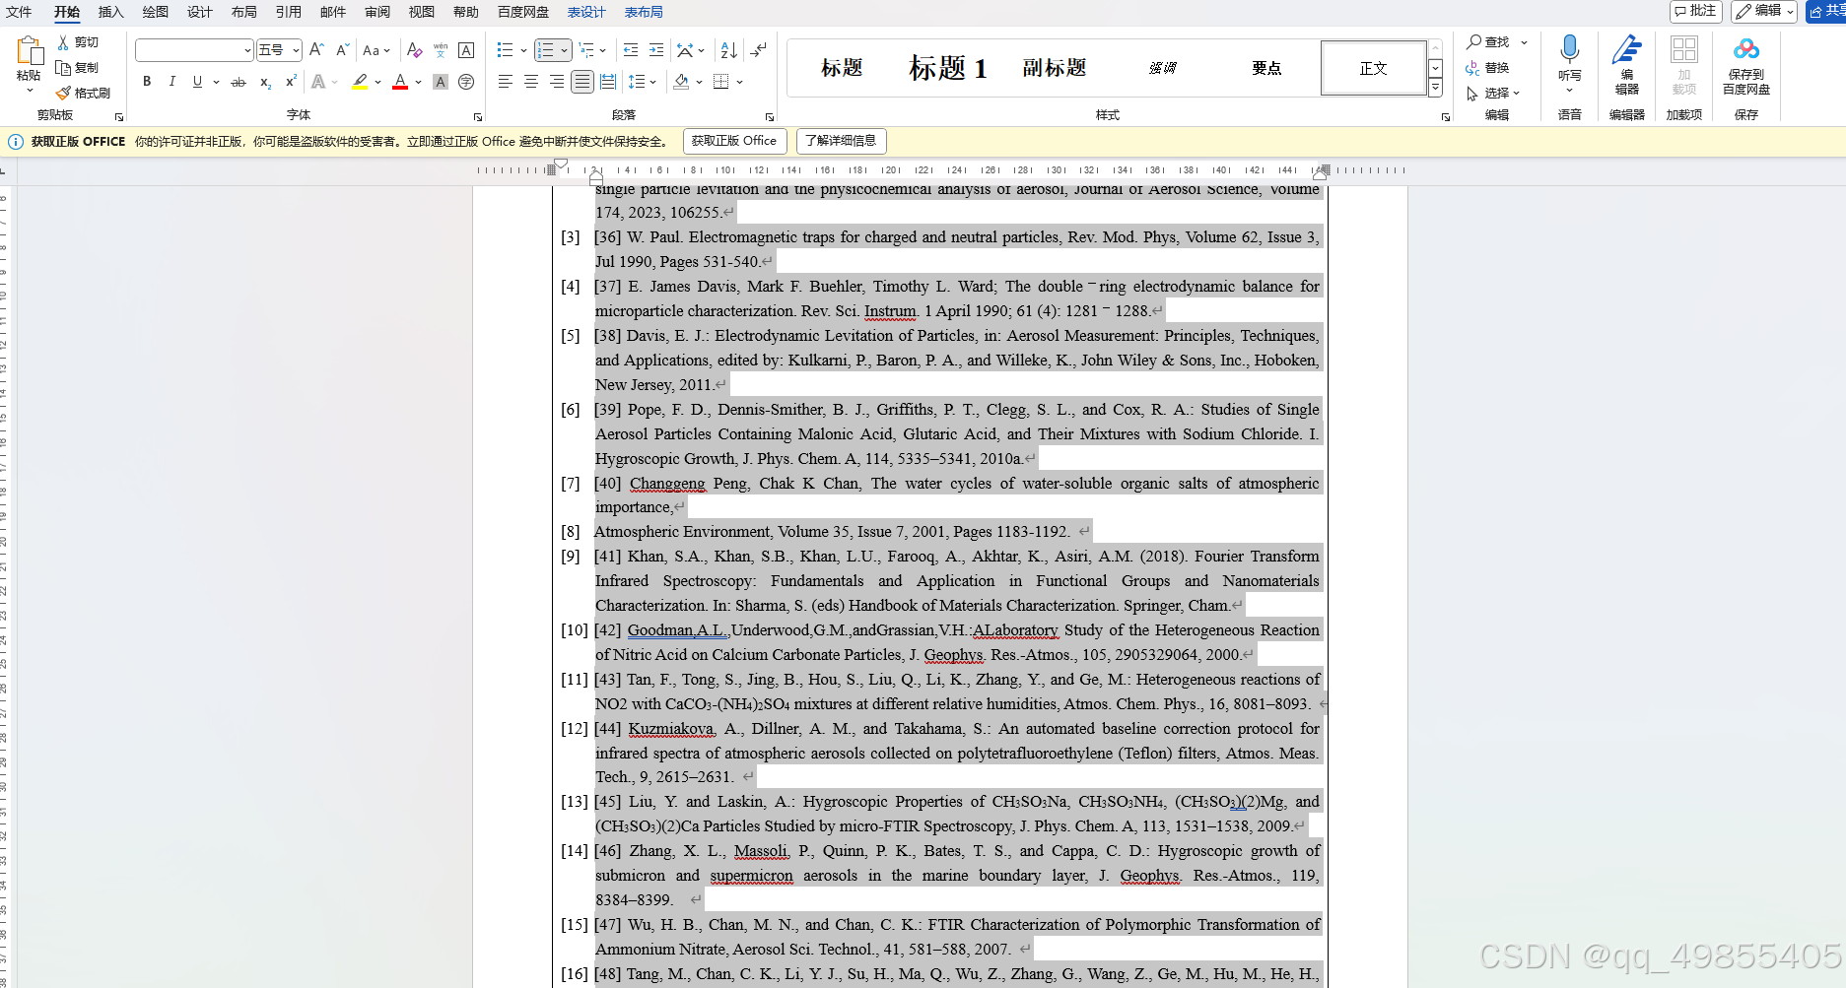
Task: Switch to the Design (设计) tab
Action: 200,12
